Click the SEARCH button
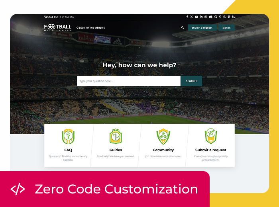Viewport: 279px width, 207px height. [x=191, y=81]
